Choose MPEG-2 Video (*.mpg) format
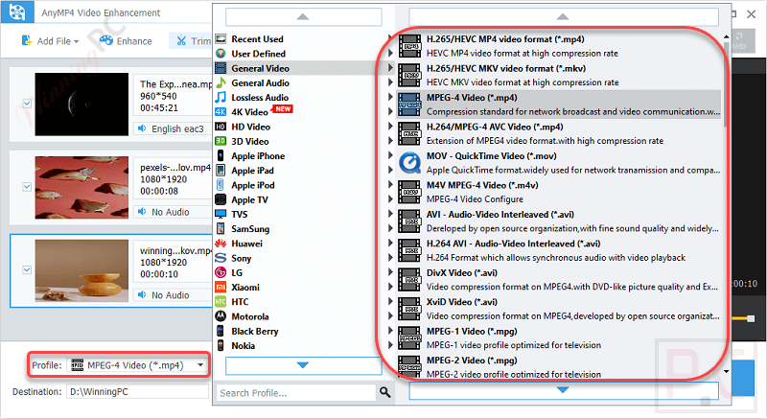Viewport: 767px width, 419px height. [x=559, y=366]
